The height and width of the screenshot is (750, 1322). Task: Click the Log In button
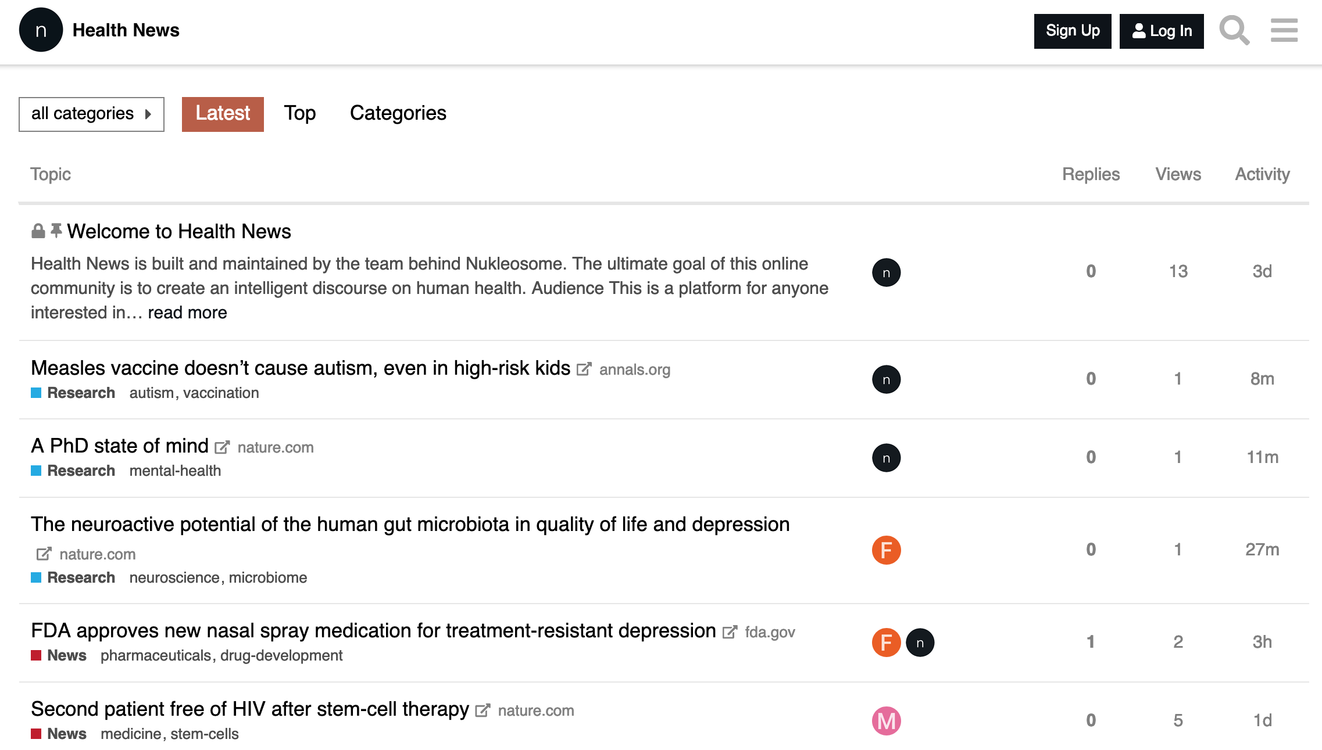(1162, 31)
